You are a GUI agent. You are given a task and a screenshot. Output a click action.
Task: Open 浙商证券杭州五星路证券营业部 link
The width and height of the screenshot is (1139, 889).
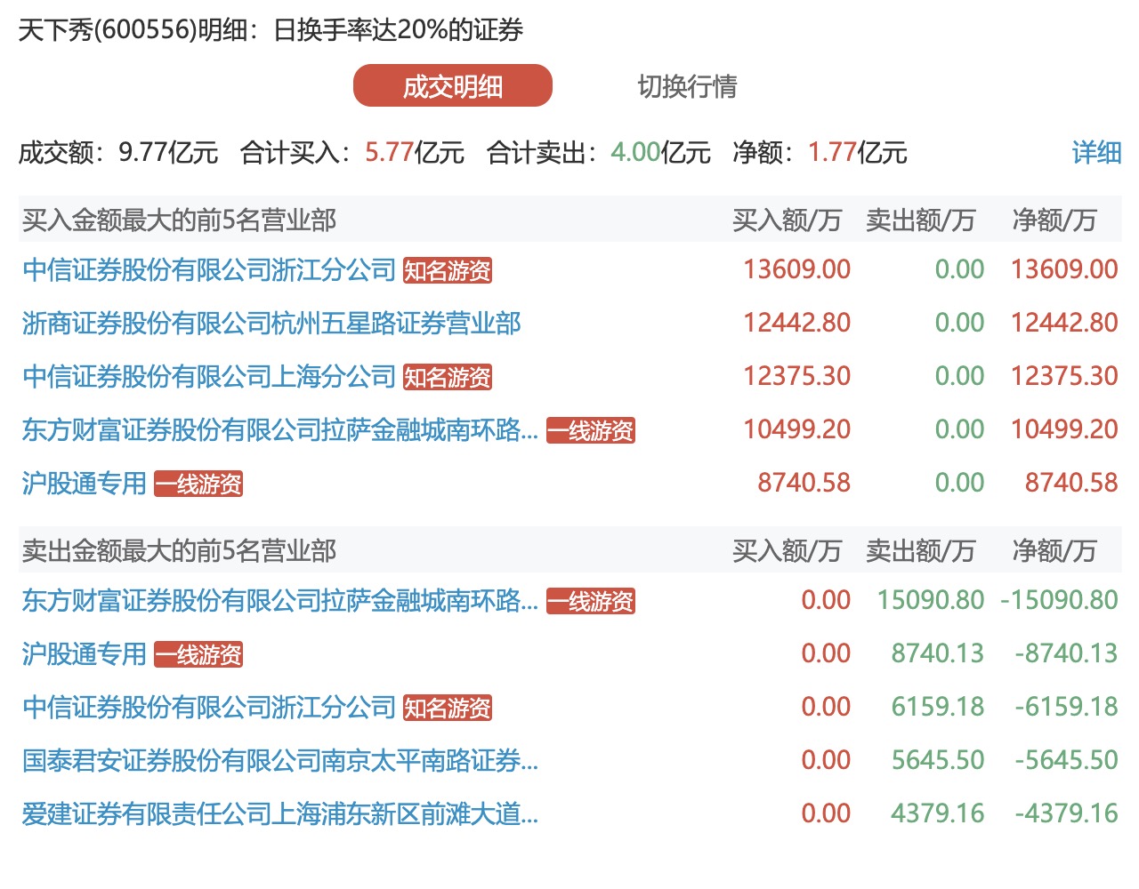pyautogui.click(x=271, y=323)
